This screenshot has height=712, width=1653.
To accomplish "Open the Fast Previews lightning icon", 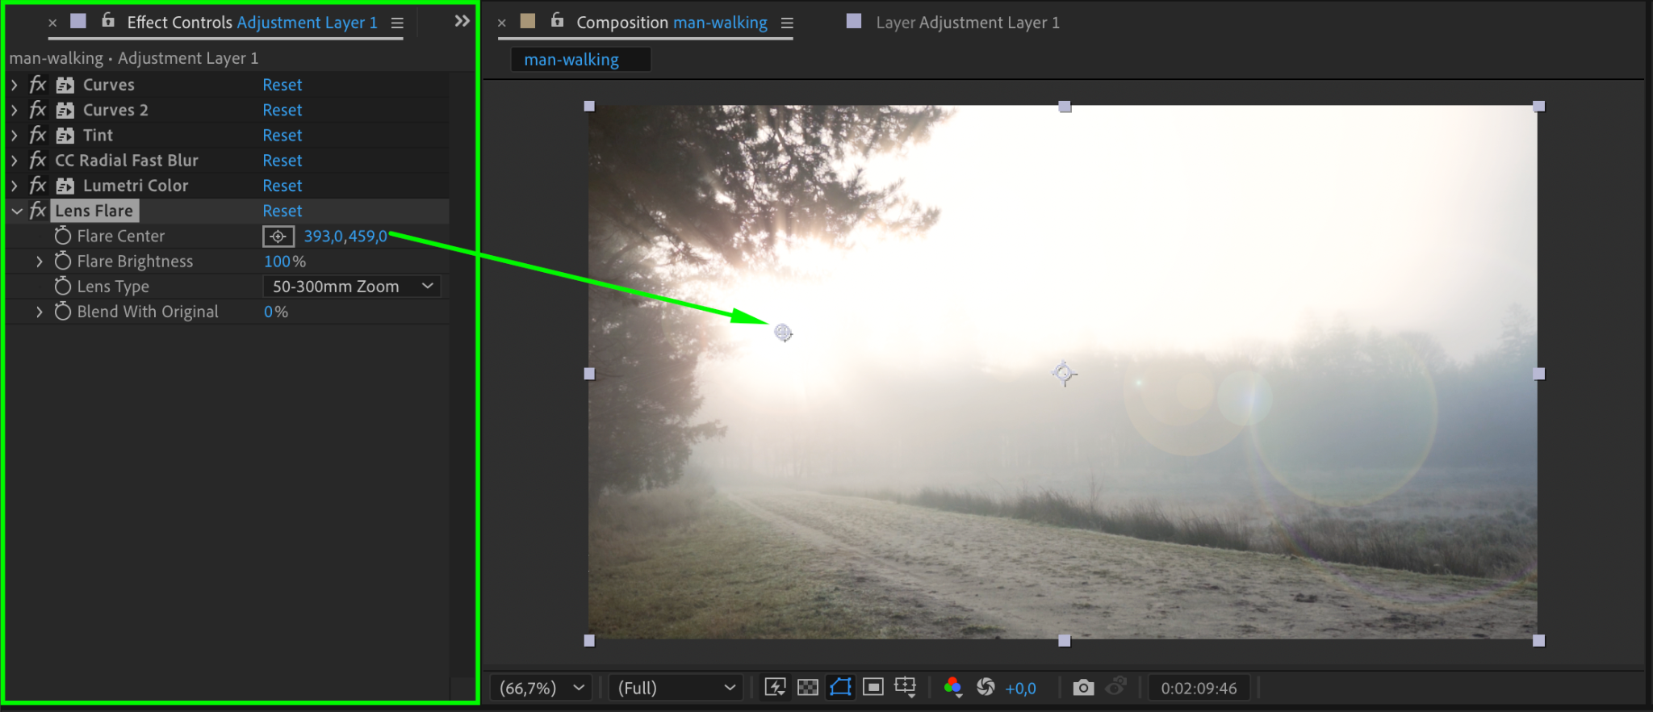I will pyautogui.click(x=775, y=687).
